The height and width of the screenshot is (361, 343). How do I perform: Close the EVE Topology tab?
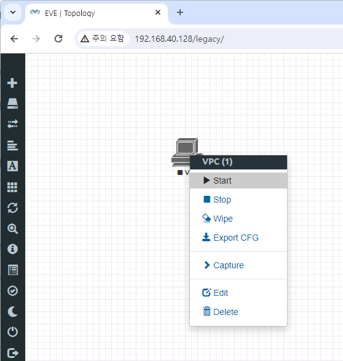158,12
